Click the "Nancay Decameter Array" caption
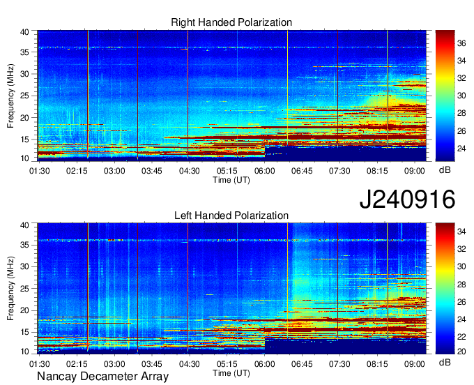Viewport: 474px width, 385px height. [102, 377]
